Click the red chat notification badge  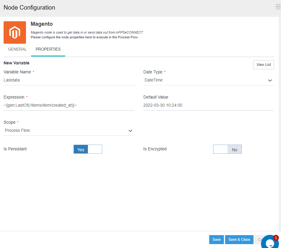pyautogui.click(x=276, y=238)
